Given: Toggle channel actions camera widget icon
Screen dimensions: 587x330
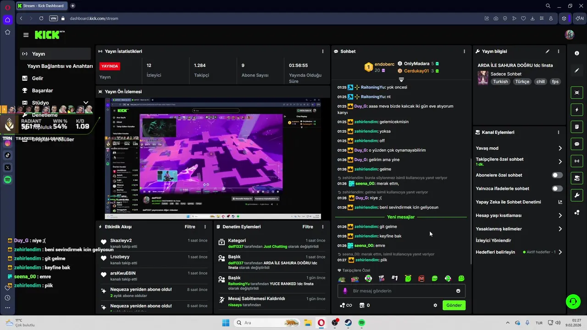Looking at the screenshot, I should (x=577, y=178).
